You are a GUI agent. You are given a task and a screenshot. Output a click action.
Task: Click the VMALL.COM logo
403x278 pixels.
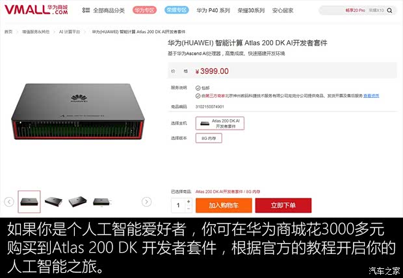point(36,10)
